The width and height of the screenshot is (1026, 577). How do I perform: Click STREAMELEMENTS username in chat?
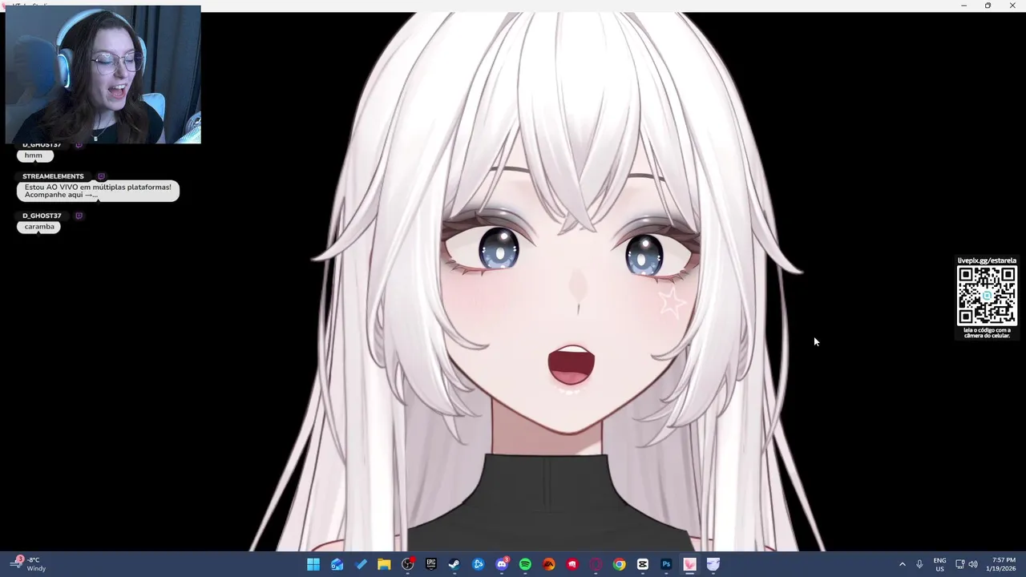pos(53,176)
